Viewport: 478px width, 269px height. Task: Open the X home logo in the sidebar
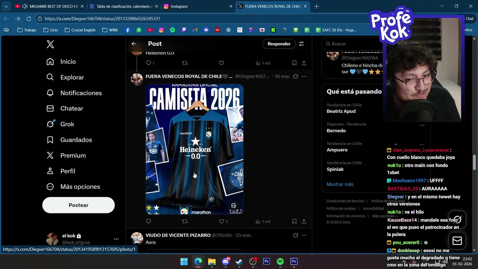click(x=50, y=44)
